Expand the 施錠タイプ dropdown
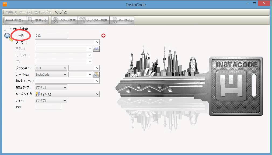Image resolution: width=272 pixels, height=155 pixels. pyautogui.click(x=65, y=87)
